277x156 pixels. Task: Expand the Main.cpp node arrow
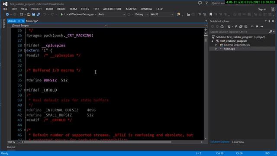(x=216, y=49)
